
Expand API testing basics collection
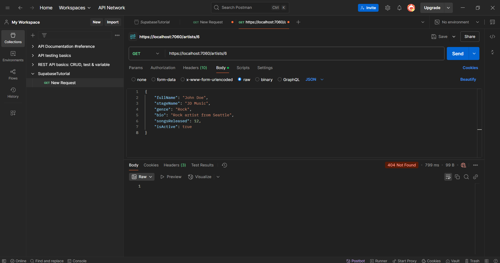[x=33, y=56]
